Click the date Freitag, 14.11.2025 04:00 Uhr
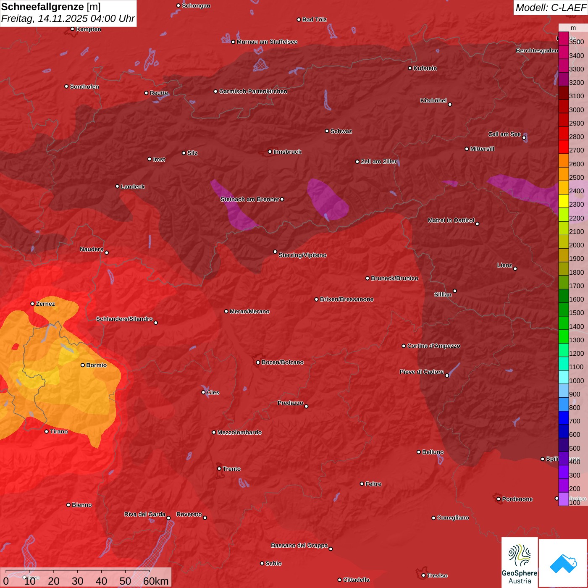The height and width of the screenshot is (588, 588). tap(68, 19)
